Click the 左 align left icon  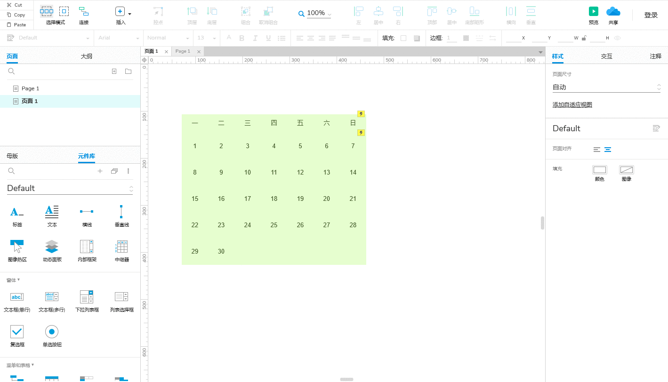click(x=359, y=11)
